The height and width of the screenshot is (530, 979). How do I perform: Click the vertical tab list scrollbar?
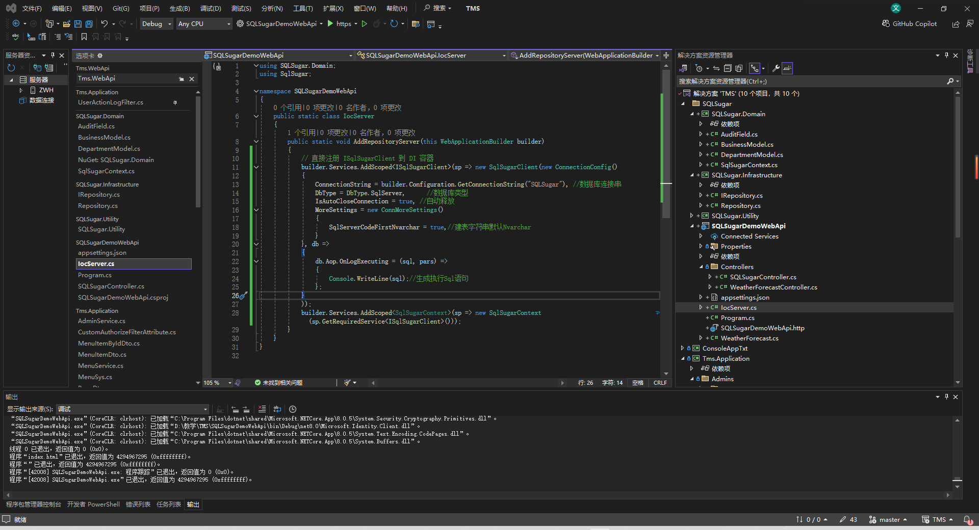coord(198,153)
